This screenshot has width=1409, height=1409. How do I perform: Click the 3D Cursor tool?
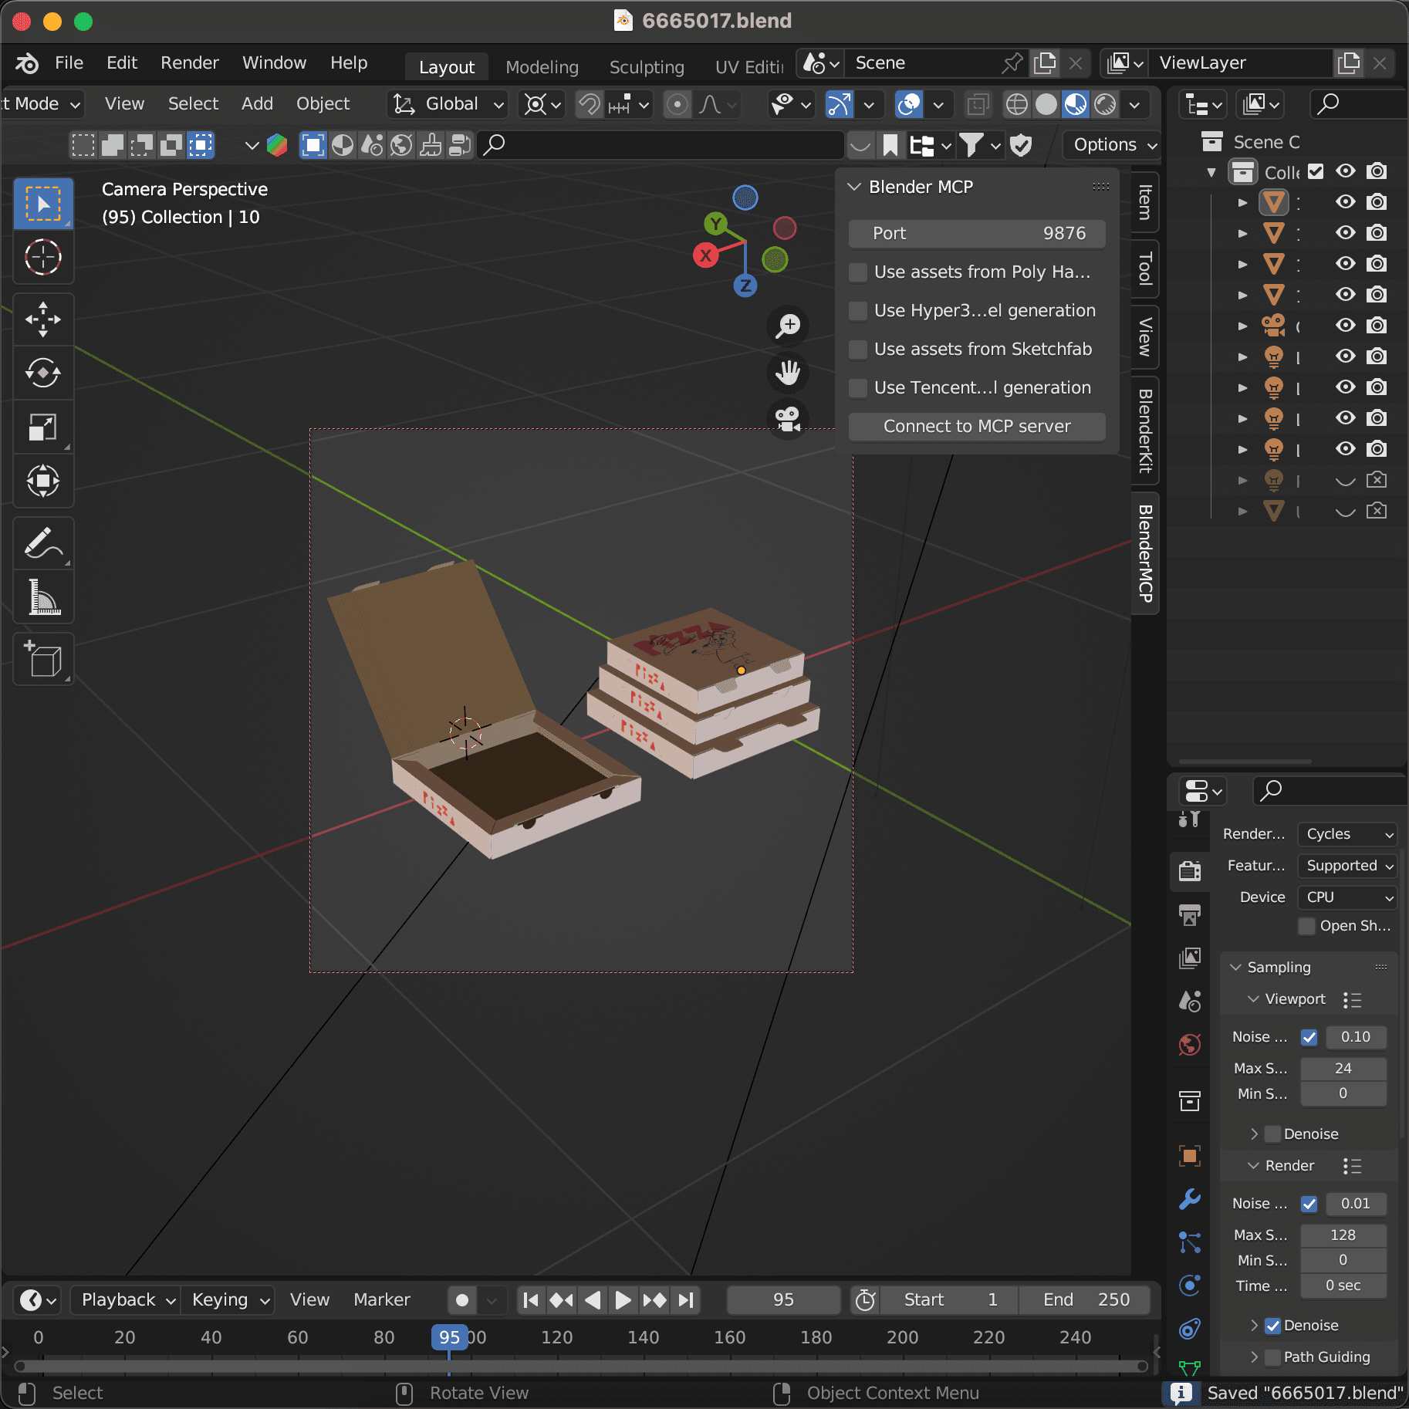click(43, 257)
